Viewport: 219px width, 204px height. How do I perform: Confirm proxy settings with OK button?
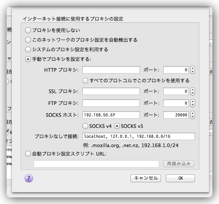coord(180,178)
